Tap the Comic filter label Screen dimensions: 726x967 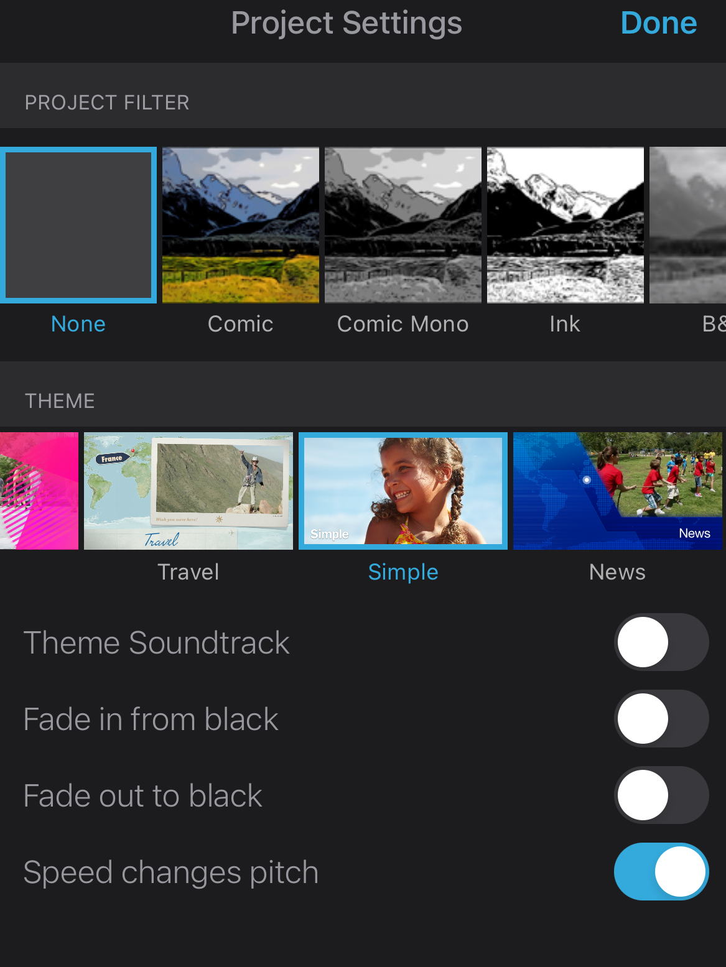point(241,324)
